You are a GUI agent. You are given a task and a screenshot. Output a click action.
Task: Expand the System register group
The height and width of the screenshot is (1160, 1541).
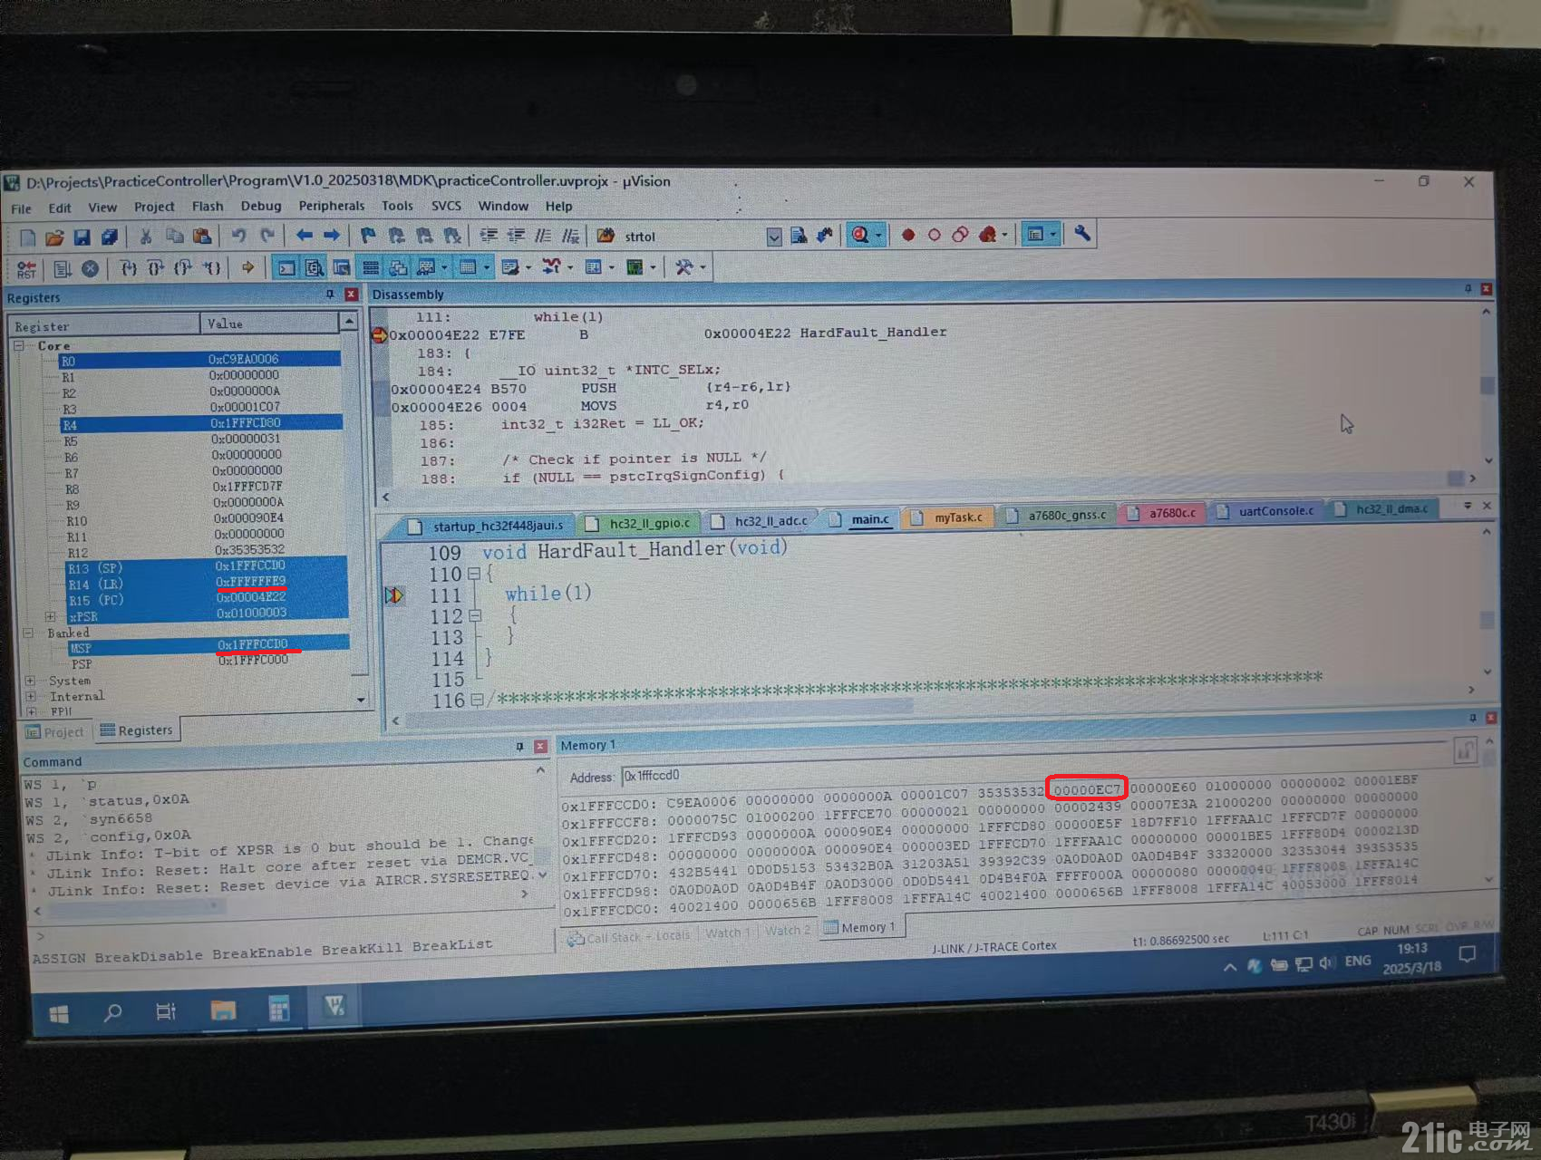[31, 681]
